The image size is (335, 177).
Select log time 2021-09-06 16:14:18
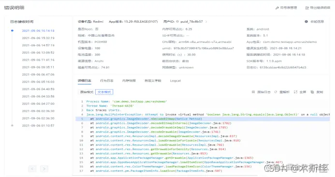[38, 31]
